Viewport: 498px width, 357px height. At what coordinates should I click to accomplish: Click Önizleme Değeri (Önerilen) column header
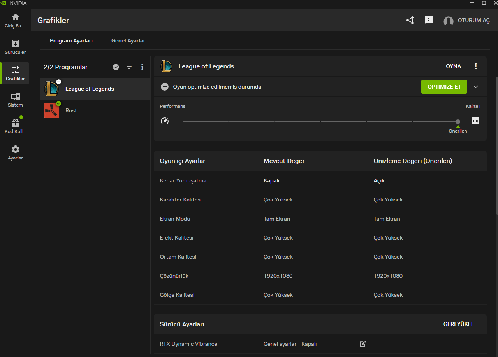(413, 161)
